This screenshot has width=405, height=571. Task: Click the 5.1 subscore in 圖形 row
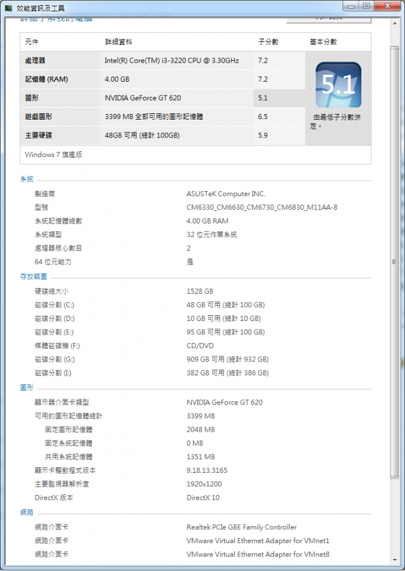tap(263, 98)
